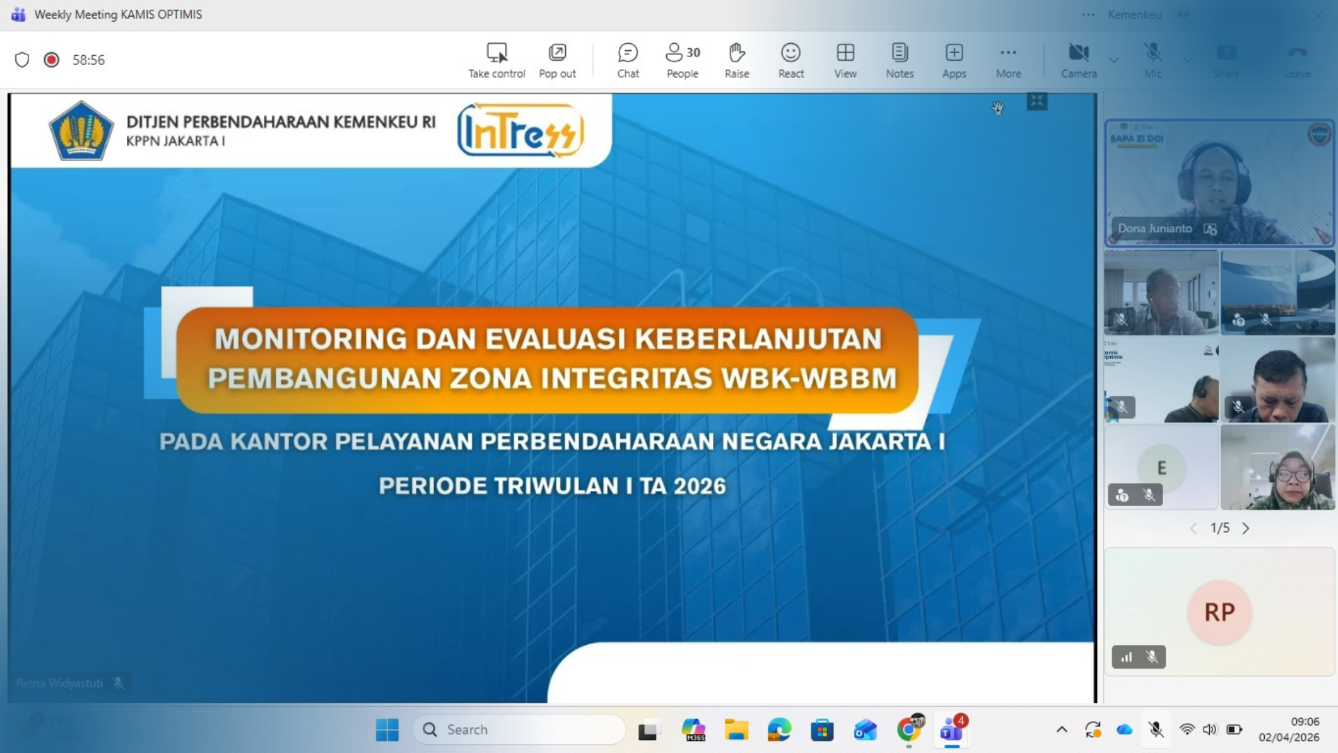Unmute the Mic
This screenshot has height=753, width=1338.
click(x=1153, y=60)
